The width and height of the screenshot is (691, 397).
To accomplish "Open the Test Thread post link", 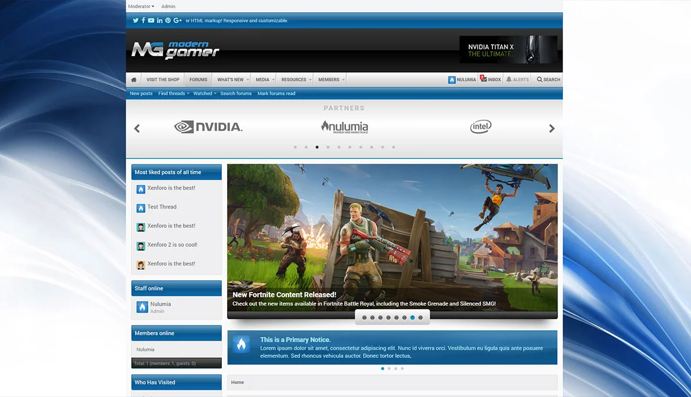I will click(x=161, y=207).
